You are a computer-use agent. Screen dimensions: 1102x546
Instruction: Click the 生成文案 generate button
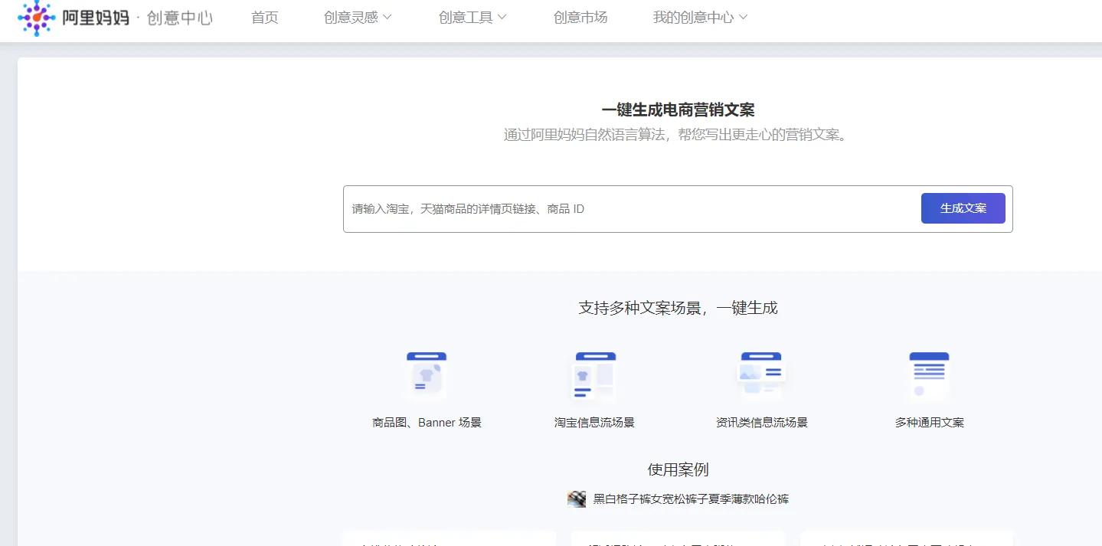(963, 208)
